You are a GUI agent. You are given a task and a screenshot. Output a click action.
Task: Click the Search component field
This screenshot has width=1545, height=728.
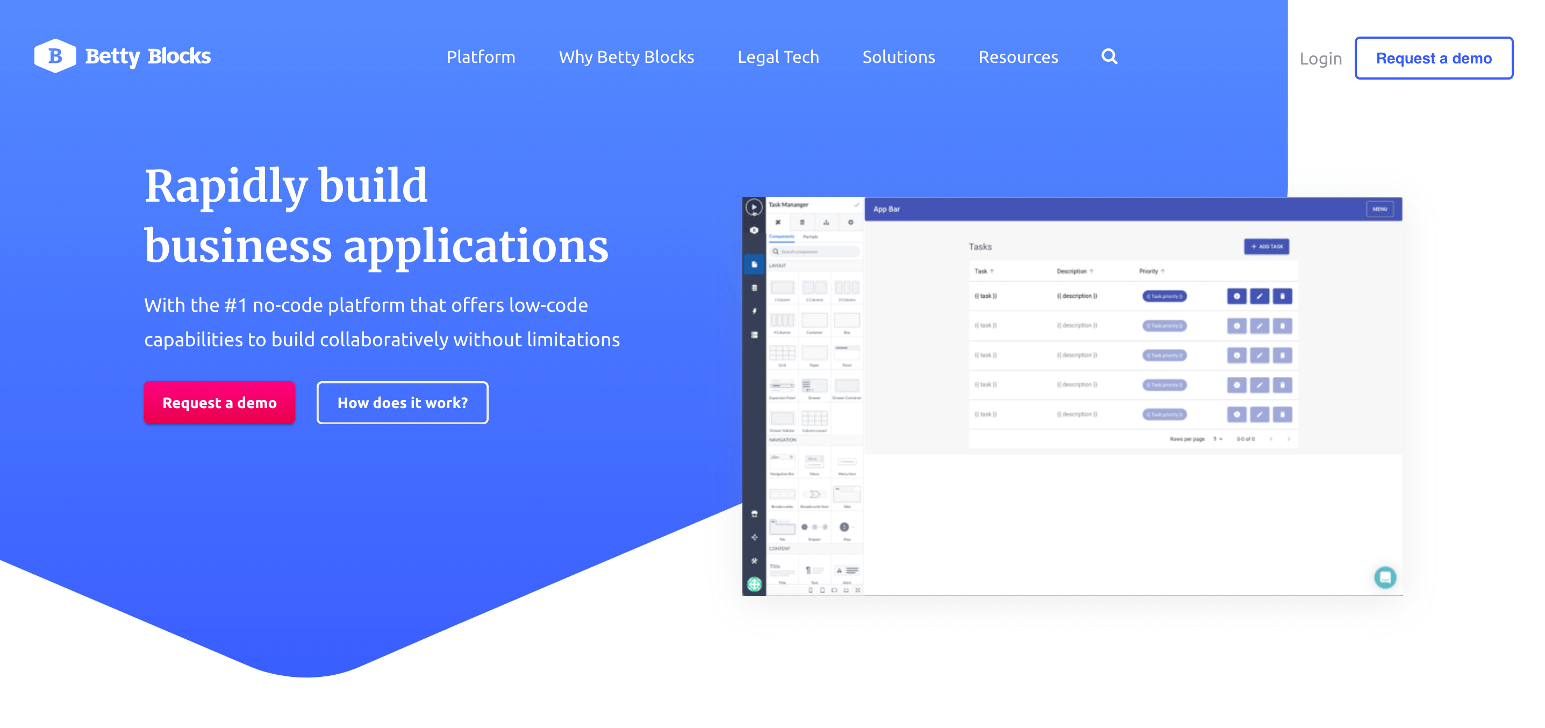pyautogui.click(x=815, y=252)
